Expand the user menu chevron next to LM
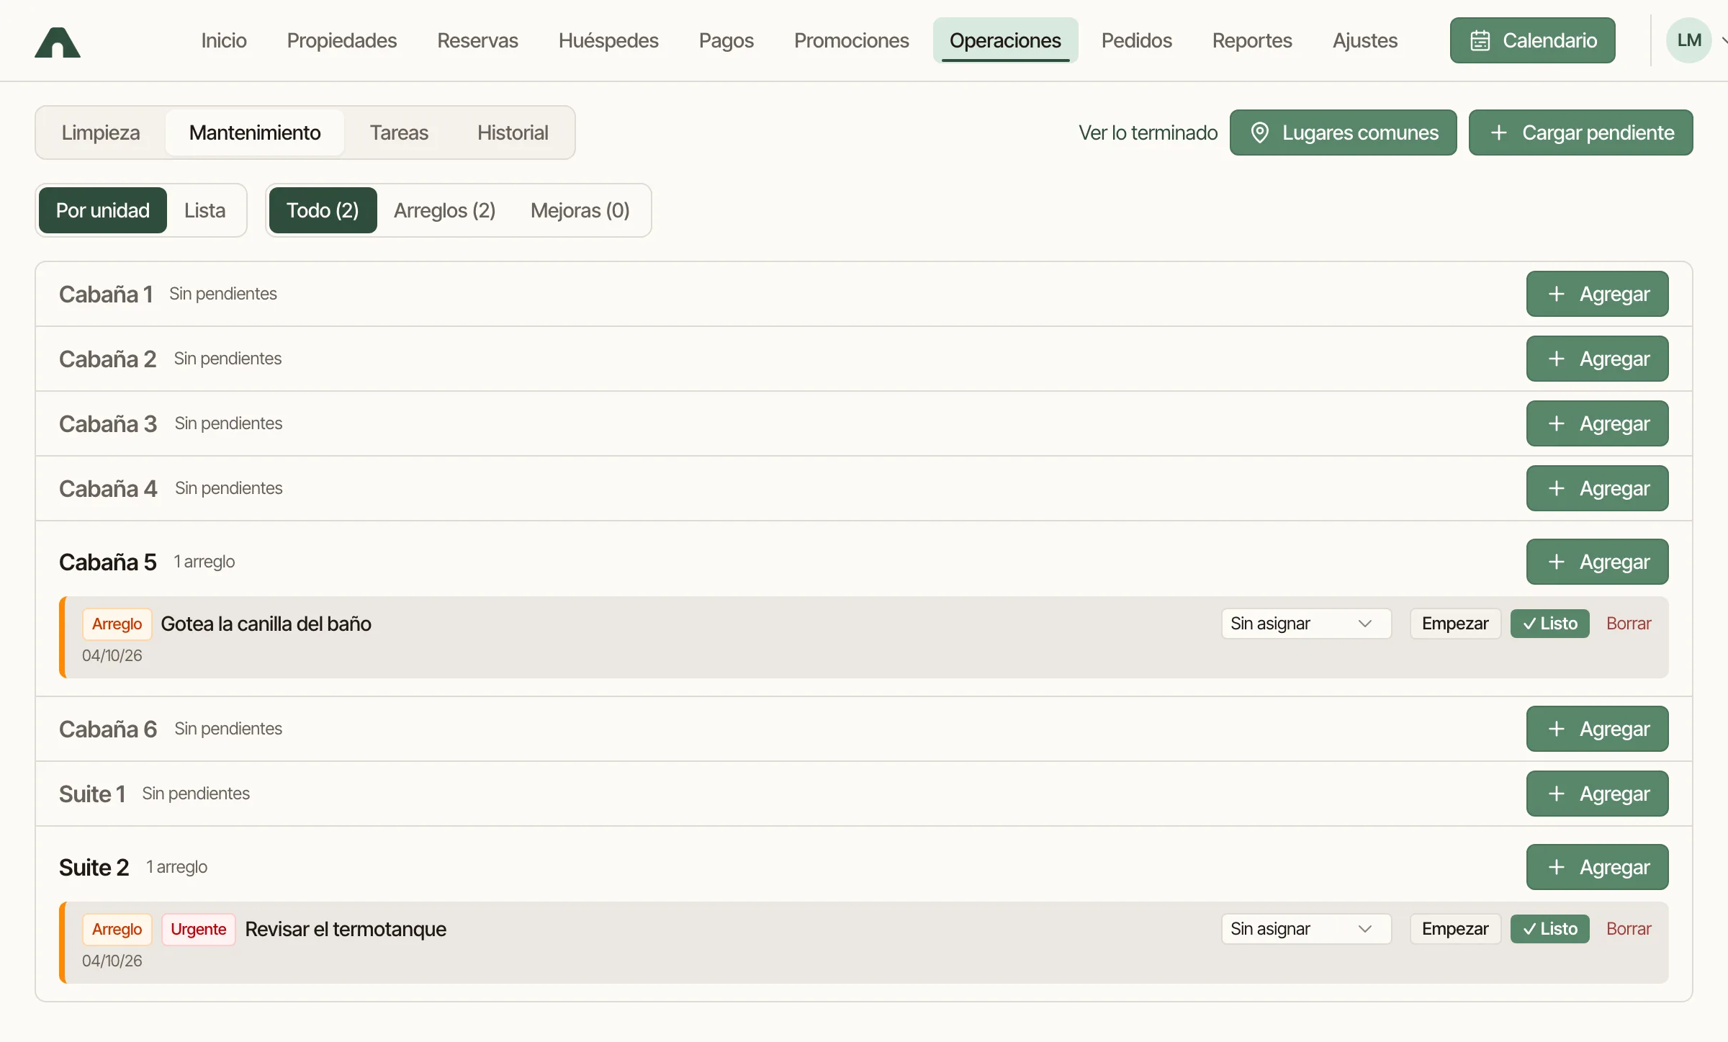 pos(1724,40)
